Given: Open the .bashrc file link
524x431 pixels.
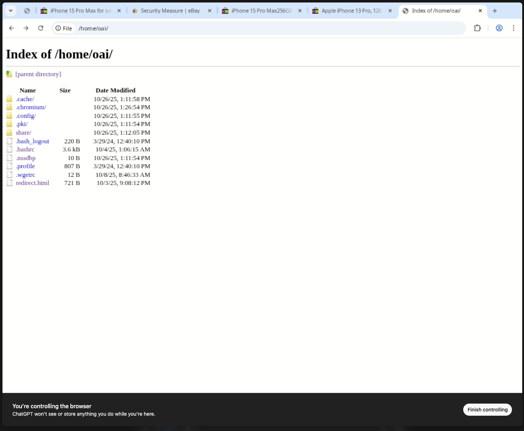Looking at the screenshot, I should tap(25, 149).
